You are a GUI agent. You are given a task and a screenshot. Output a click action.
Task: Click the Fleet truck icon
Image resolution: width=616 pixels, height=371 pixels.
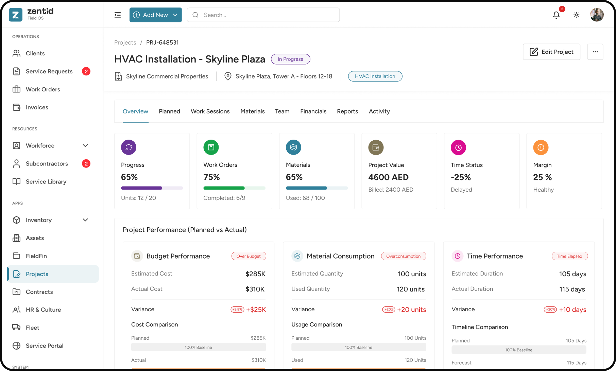click(x=16, y=328)
